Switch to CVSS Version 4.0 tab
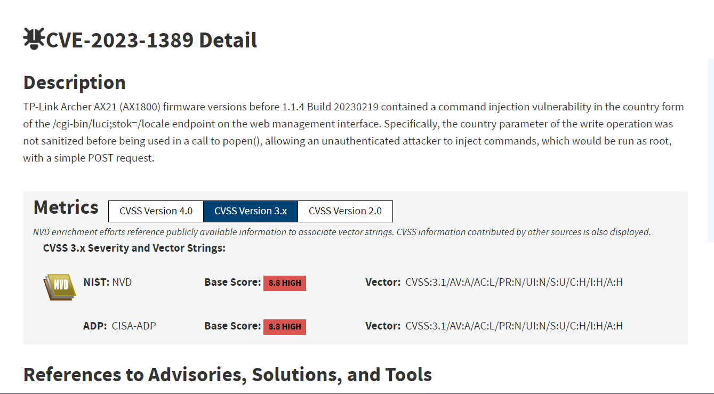The width and height of the screenshot is (714, 394). pyautogui.click(x=156, y=211)
